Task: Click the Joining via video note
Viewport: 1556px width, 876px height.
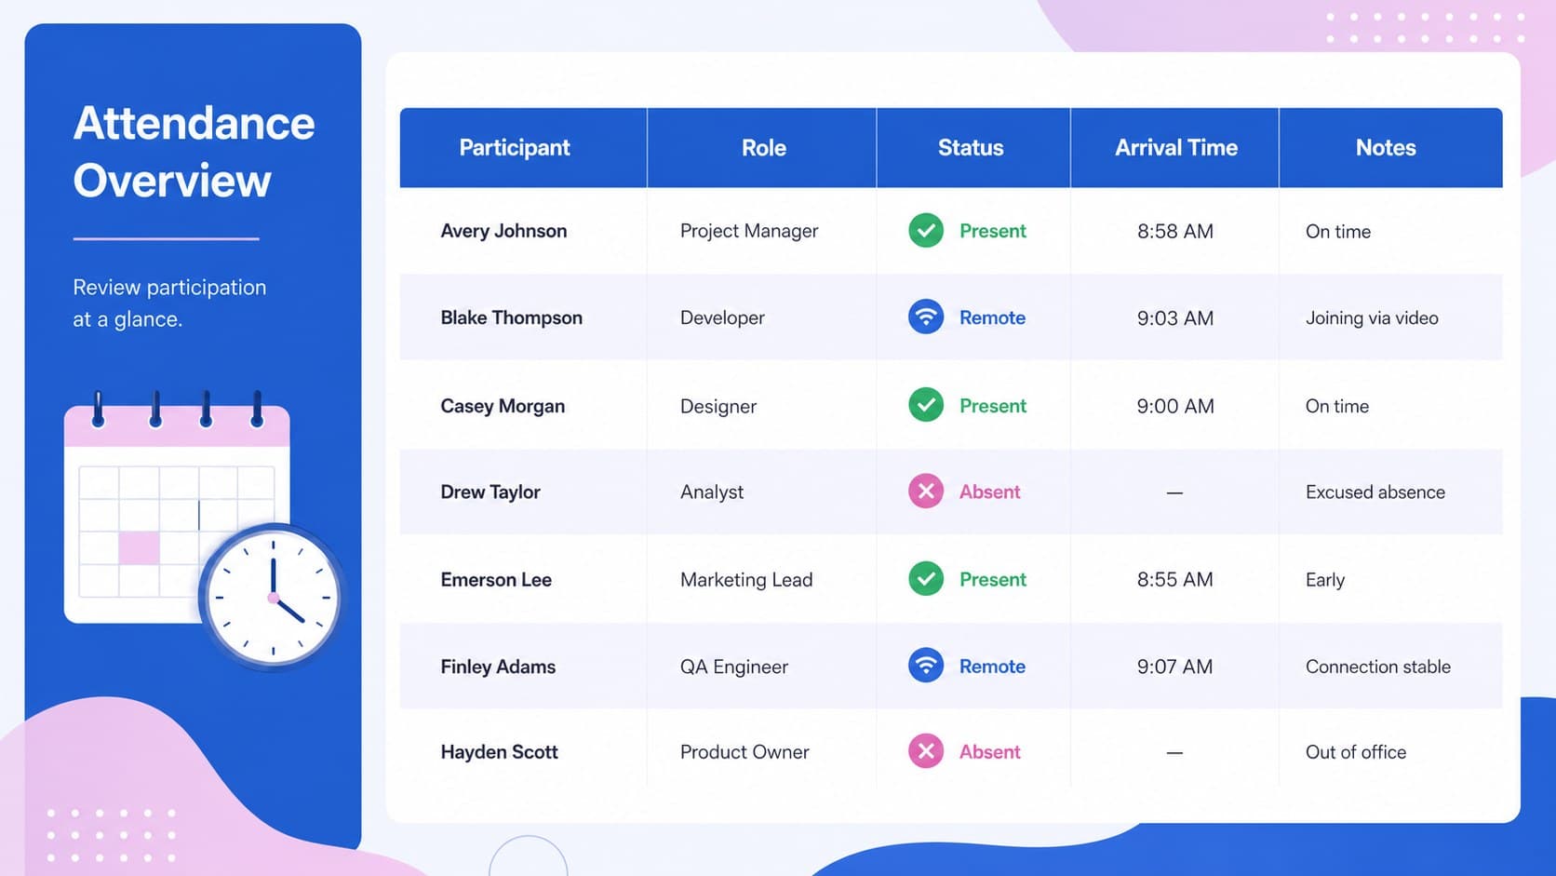Action: point(1372,317)
